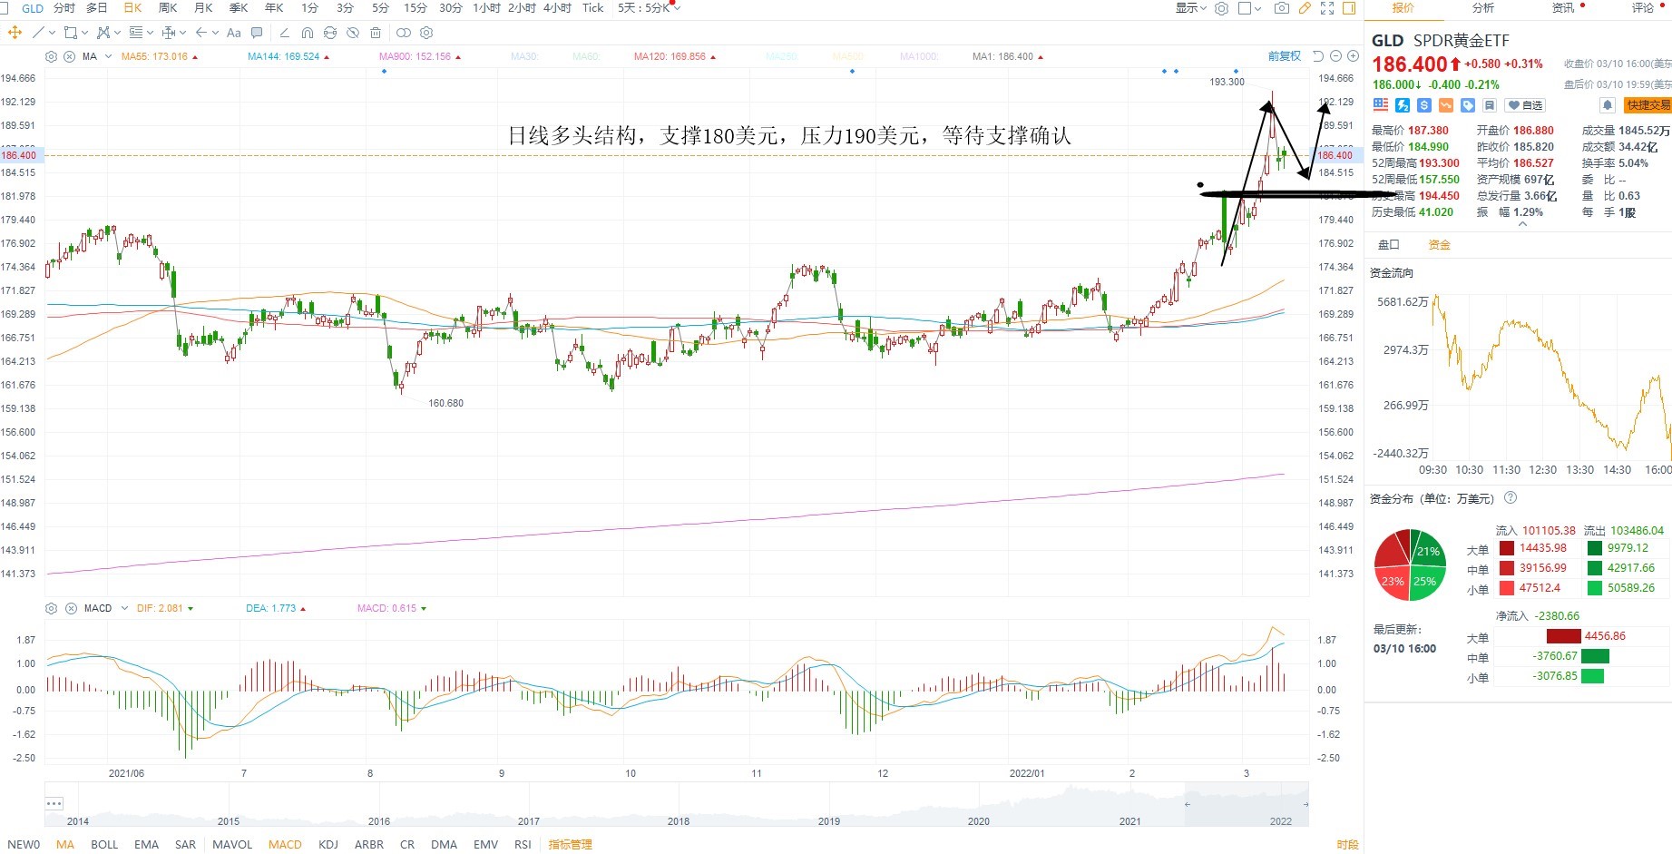Screen dimensions: 1672x854
Task: Enable the magnet snap tool
Action: point(308,33)
